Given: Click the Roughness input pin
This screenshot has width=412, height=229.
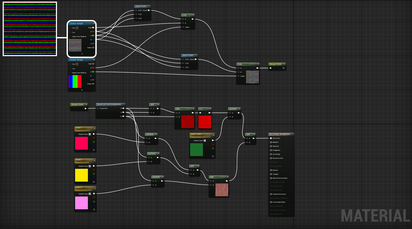Looking at the screenshot, I should 271,150.
